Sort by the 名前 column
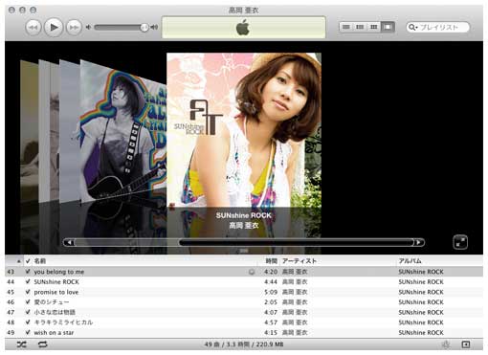 (x=40, y=261)
